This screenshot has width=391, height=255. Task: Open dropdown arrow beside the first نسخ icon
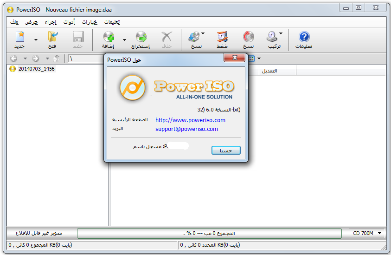203,33
